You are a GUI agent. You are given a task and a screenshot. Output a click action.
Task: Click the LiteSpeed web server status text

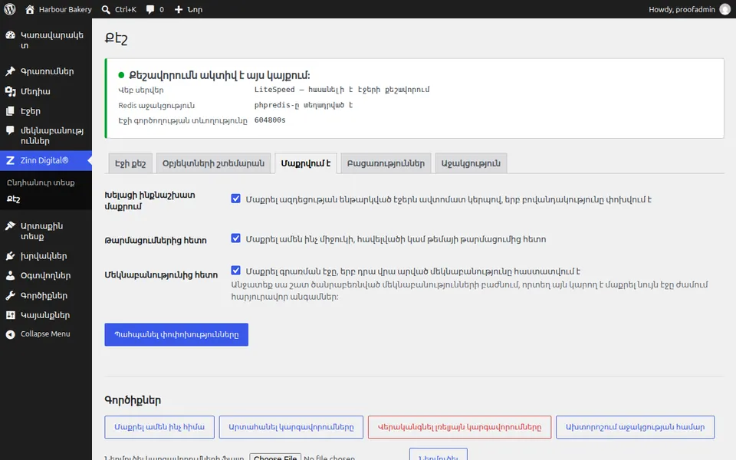pos(342,90)
